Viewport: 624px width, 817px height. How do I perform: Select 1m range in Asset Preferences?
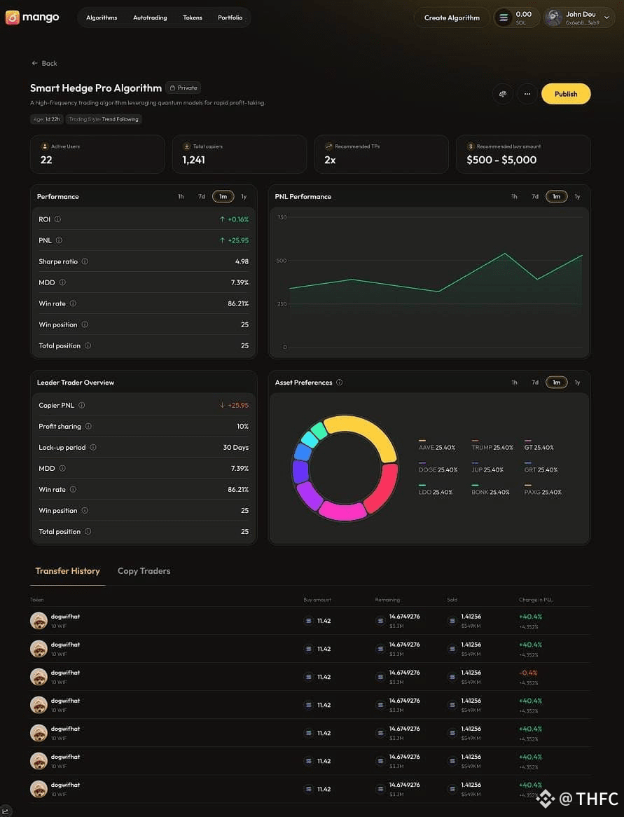click(x=556, y=383)
